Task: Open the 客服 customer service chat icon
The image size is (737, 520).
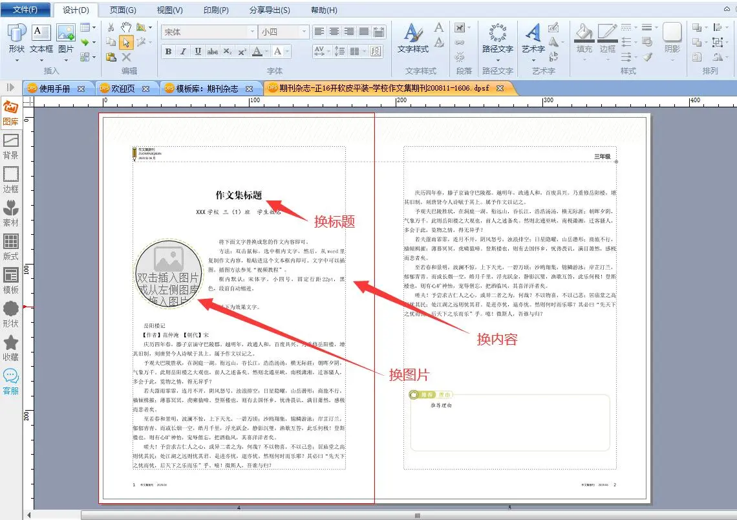Action: click(11, 382)
